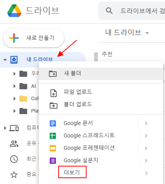
Task: Open the 내 드라이브 header dropdown arrow
Action: [147, 33]
